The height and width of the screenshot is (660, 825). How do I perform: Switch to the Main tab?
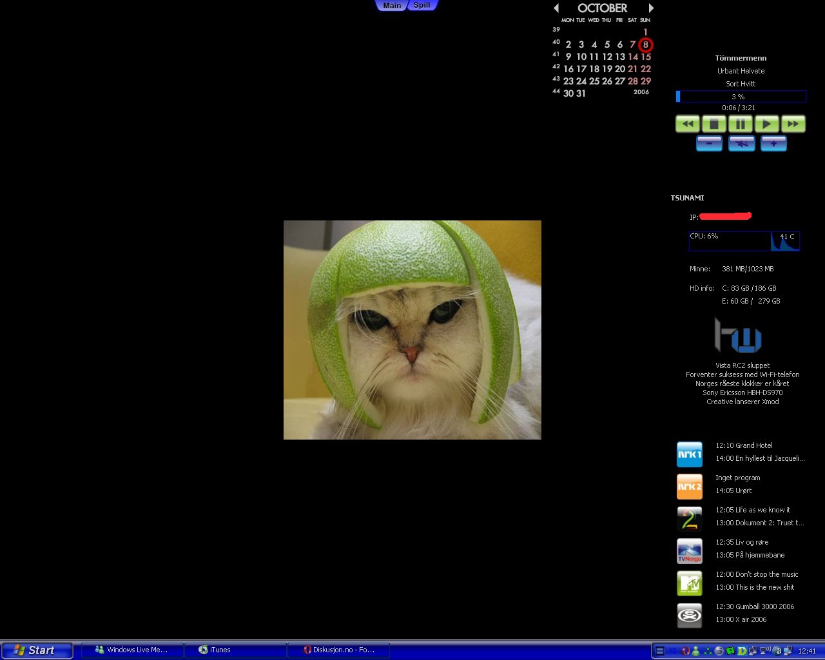point(391,6)
